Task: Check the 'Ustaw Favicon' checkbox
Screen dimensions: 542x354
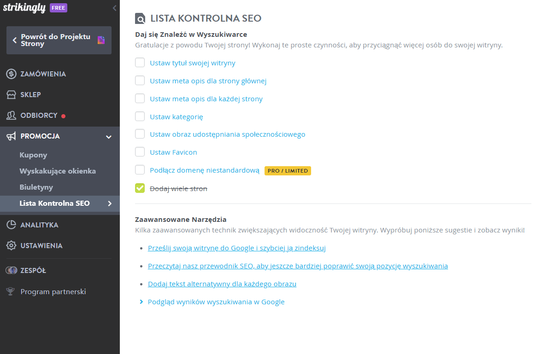Action: coord(140,151)
